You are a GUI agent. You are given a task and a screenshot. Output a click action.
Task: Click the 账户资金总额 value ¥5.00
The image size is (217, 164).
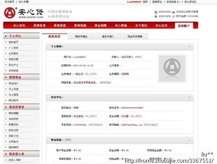click(x=77, y=150)
